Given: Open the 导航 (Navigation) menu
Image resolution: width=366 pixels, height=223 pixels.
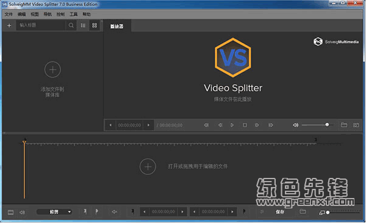Looking at the screenshot, I should pos(48,14).
